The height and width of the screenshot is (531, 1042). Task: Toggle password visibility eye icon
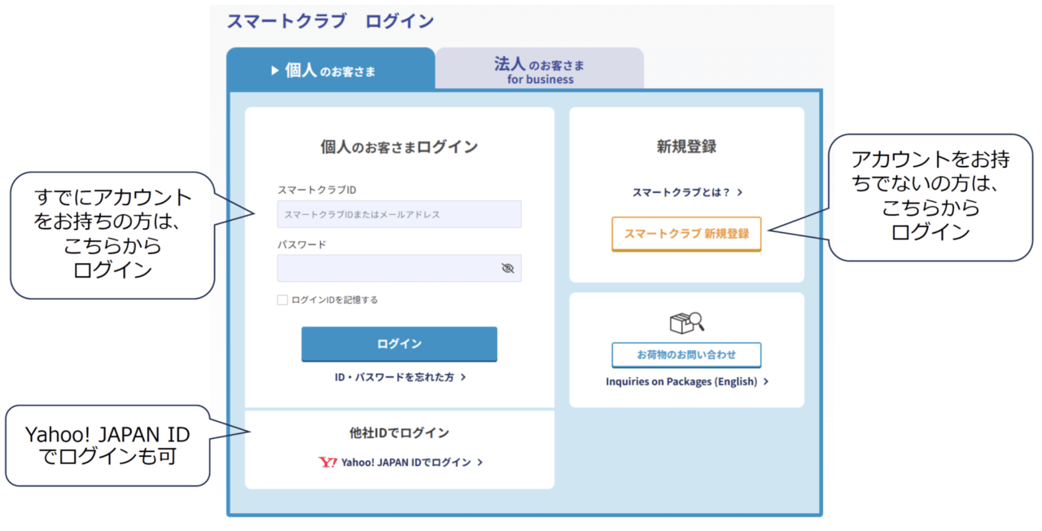508,268
